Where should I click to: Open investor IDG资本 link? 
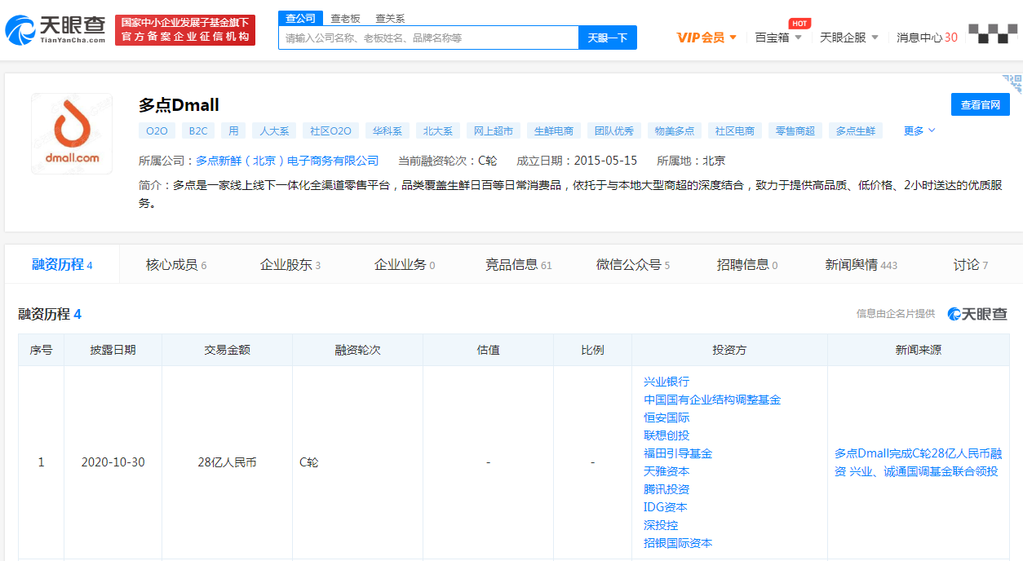[666, 507]
